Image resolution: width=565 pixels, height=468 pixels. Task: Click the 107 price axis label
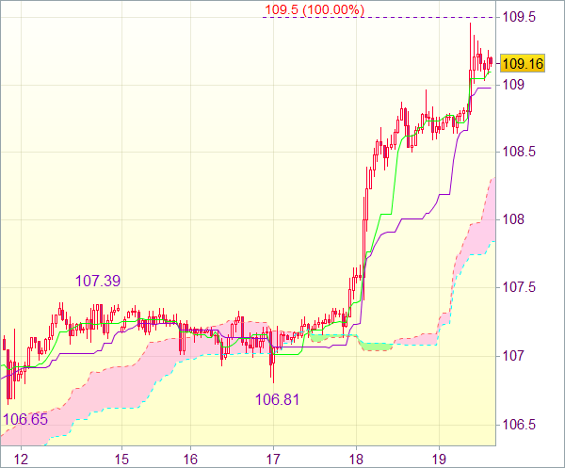pos(513,356)
